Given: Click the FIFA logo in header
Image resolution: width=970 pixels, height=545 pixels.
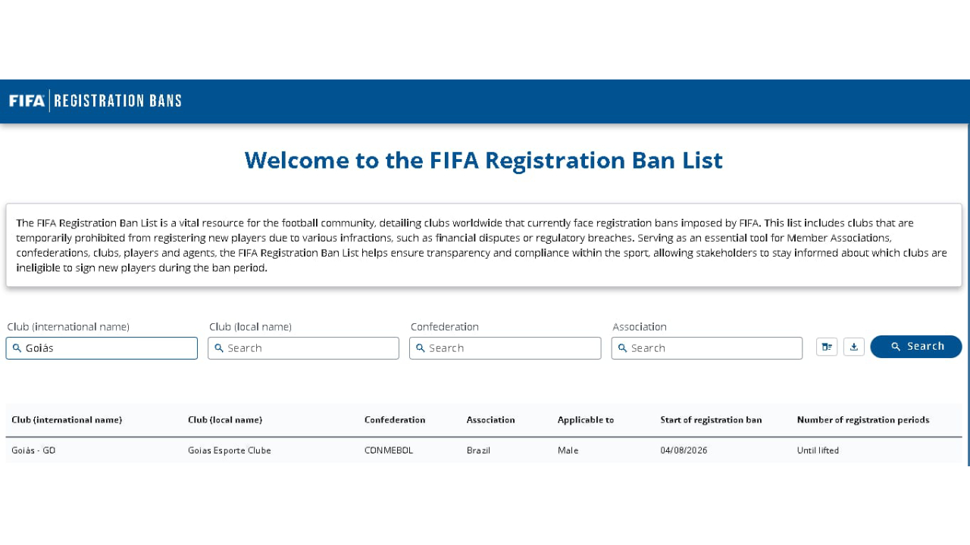Looking at the screenshot, I should 27,101.
